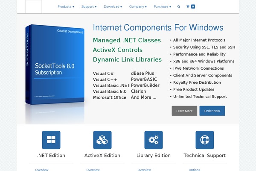256x171 pixels.
Task: Click the .NET Edition windows icon
Action: (x=51, y=140)
